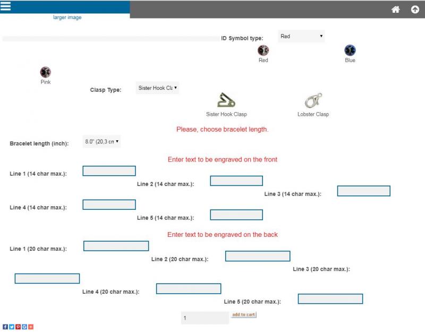Focus front Line 2 (14 char) field

(236, 181)
